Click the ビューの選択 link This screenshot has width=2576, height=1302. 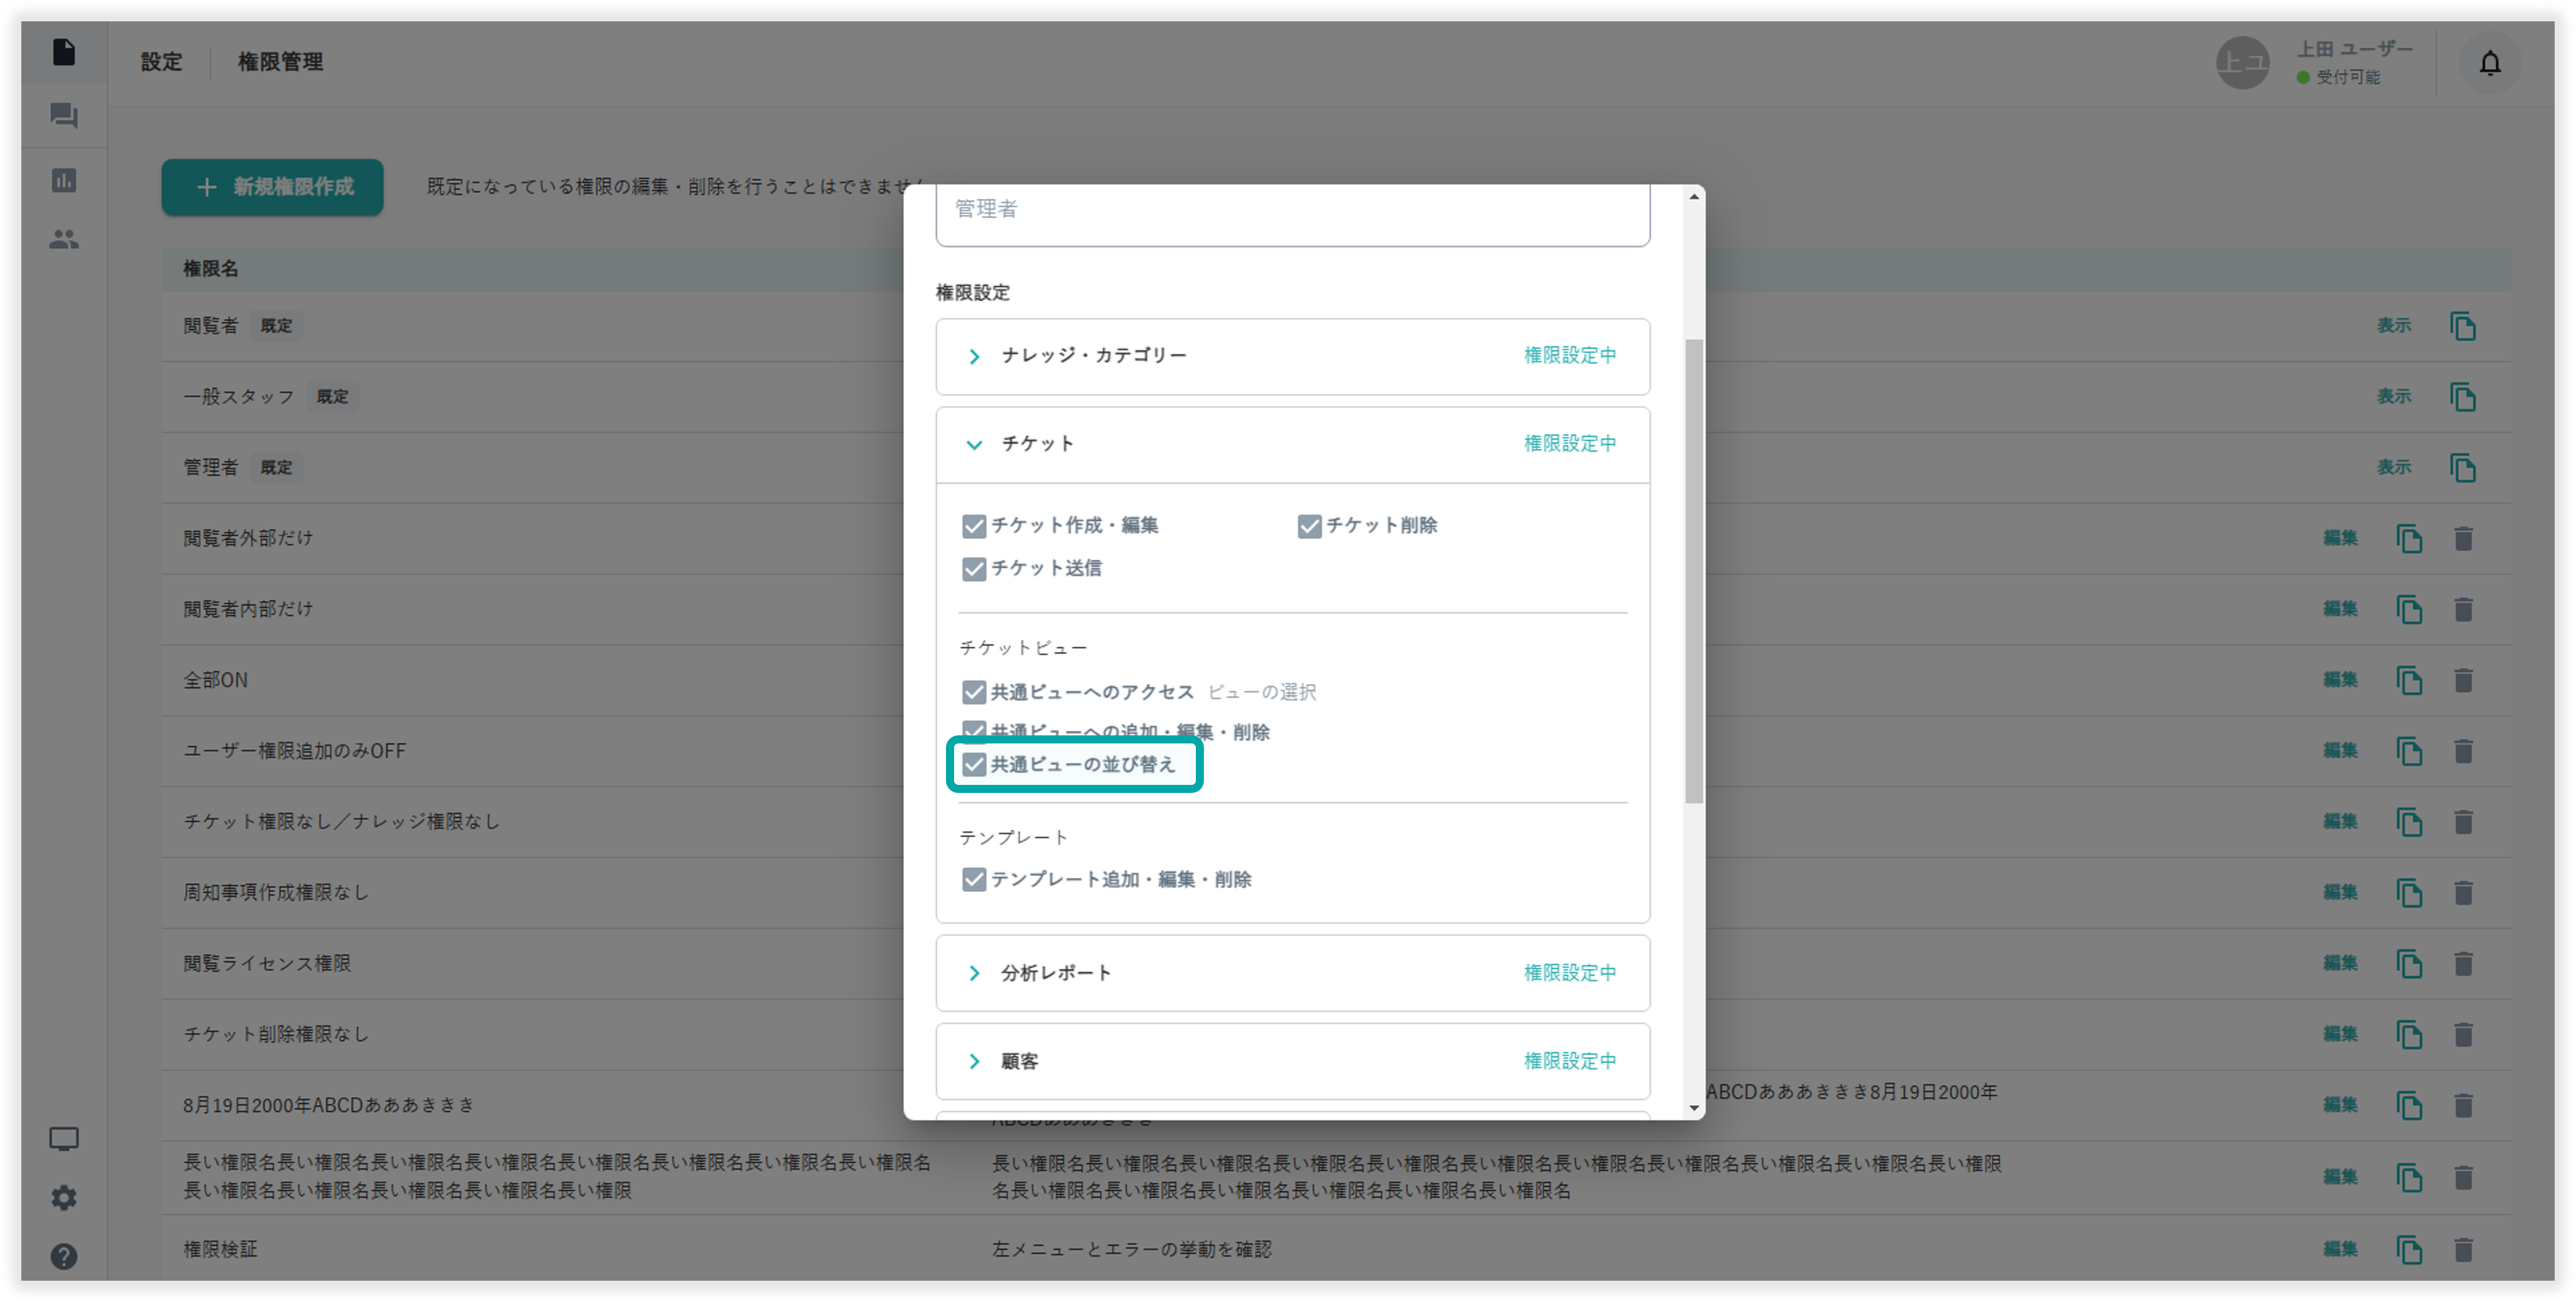tap(1261, 692)
